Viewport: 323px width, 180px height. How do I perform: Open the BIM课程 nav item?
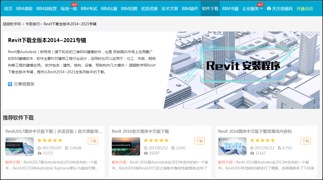[x=24, y=9]
